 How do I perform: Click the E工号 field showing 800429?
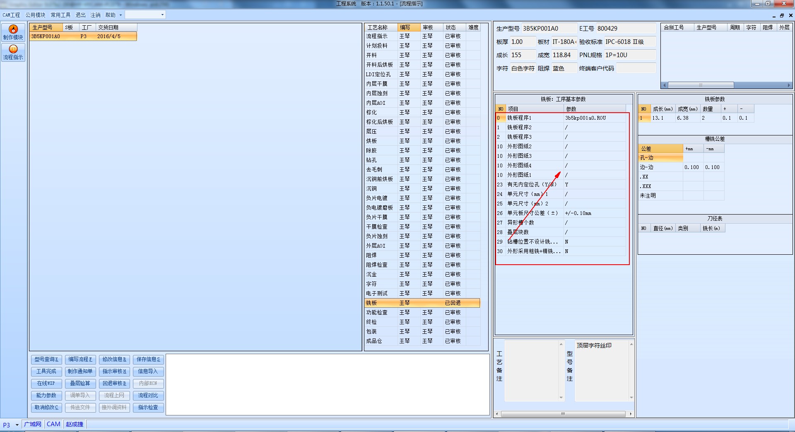[x=626, y=29]
